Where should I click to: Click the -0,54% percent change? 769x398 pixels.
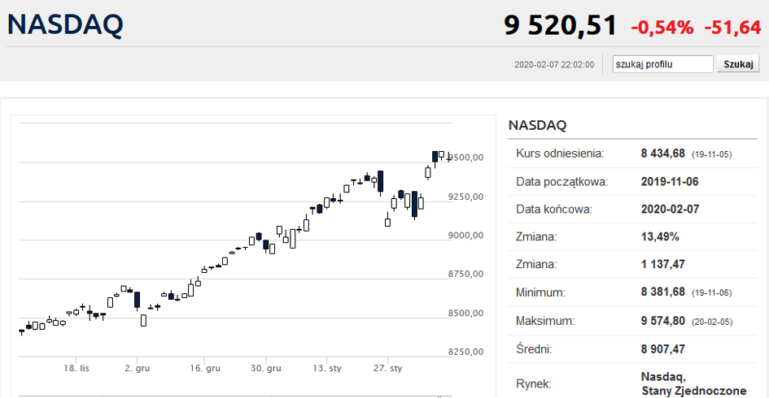662,28
